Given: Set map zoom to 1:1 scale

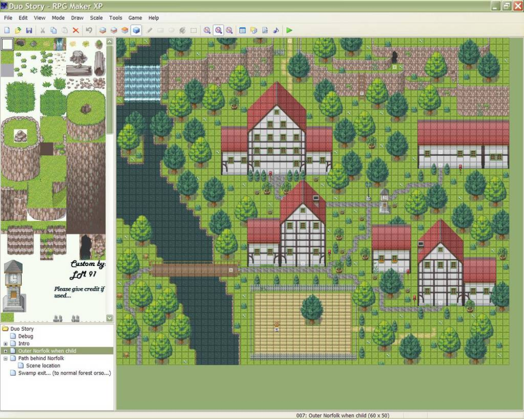Looking at the screenshot, I should pos(207,30).
